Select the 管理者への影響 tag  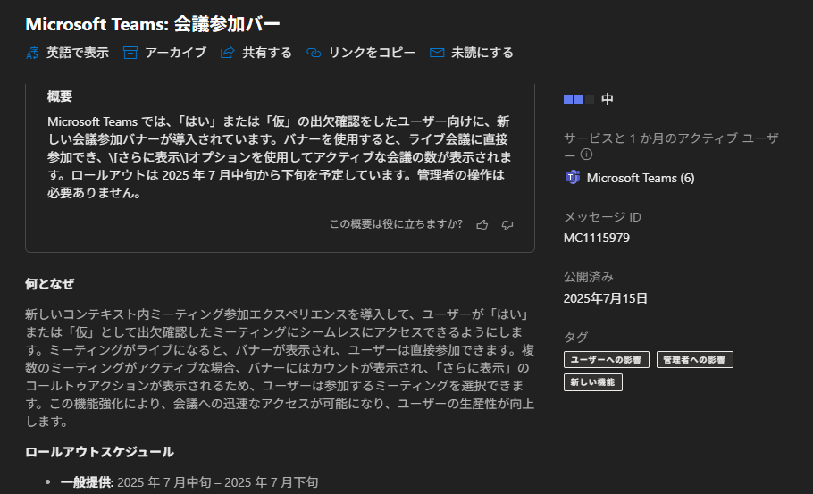(x=694, y=359)
